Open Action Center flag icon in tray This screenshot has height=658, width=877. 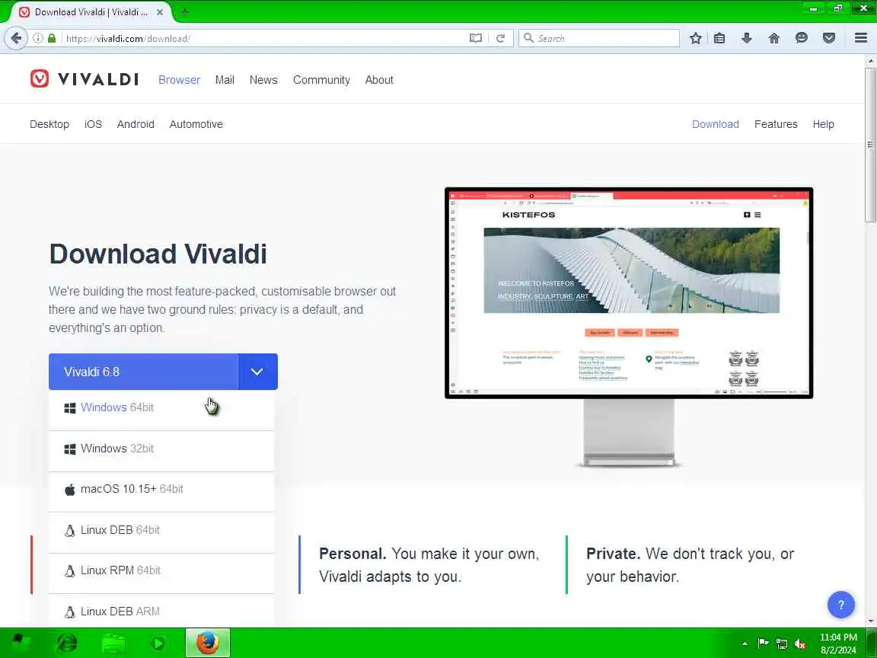(x=763, y=644)
